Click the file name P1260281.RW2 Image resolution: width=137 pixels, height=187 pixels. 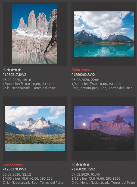(x=83, y=169)
